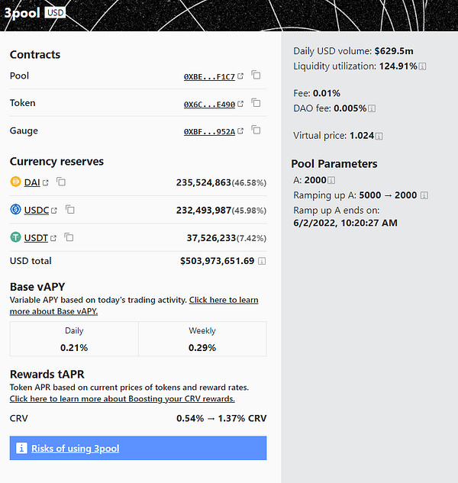Show info tooltip for A parameter
The height and width of the screenshot is (483, 458).
pos(331,180)
